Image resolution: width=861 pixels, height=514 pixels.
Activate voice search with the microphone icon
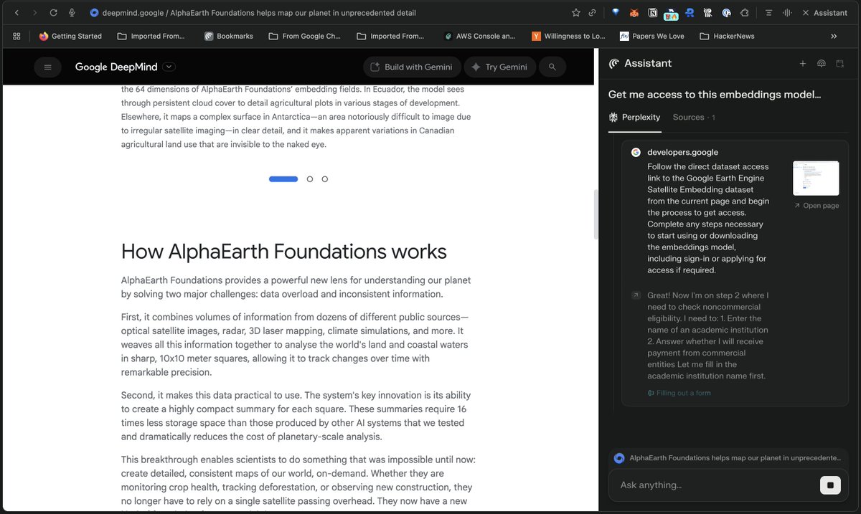(70, 12)
